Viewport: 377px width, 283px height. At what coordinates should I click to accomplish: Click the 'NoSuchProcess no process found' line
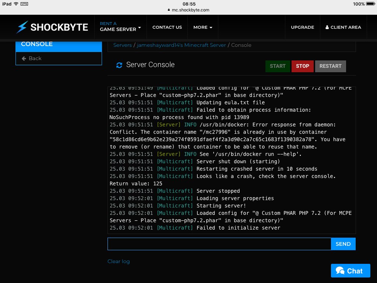179,117
